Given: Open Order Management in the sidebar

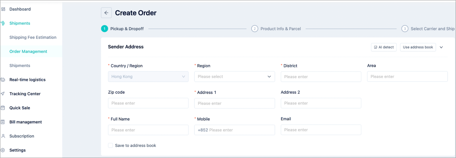Looking at the screenshot, I should 28,51.
